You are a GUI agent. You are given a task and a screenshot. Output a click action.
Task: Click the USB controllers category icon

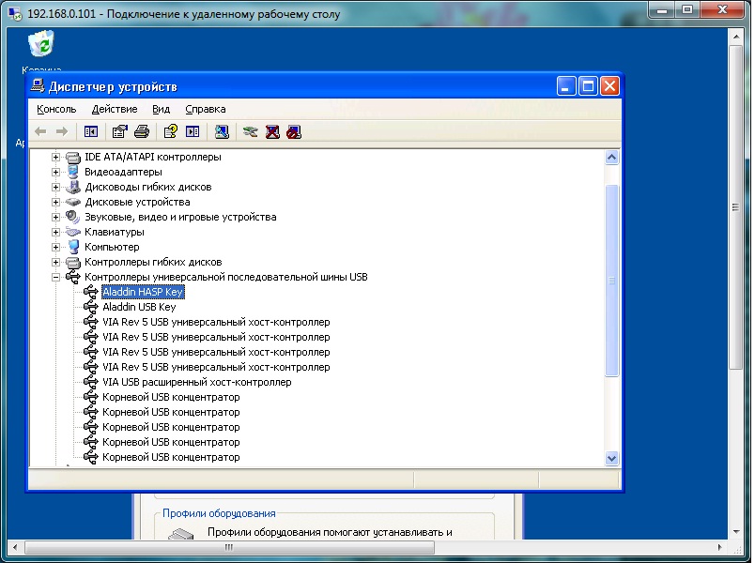(73, 277)
